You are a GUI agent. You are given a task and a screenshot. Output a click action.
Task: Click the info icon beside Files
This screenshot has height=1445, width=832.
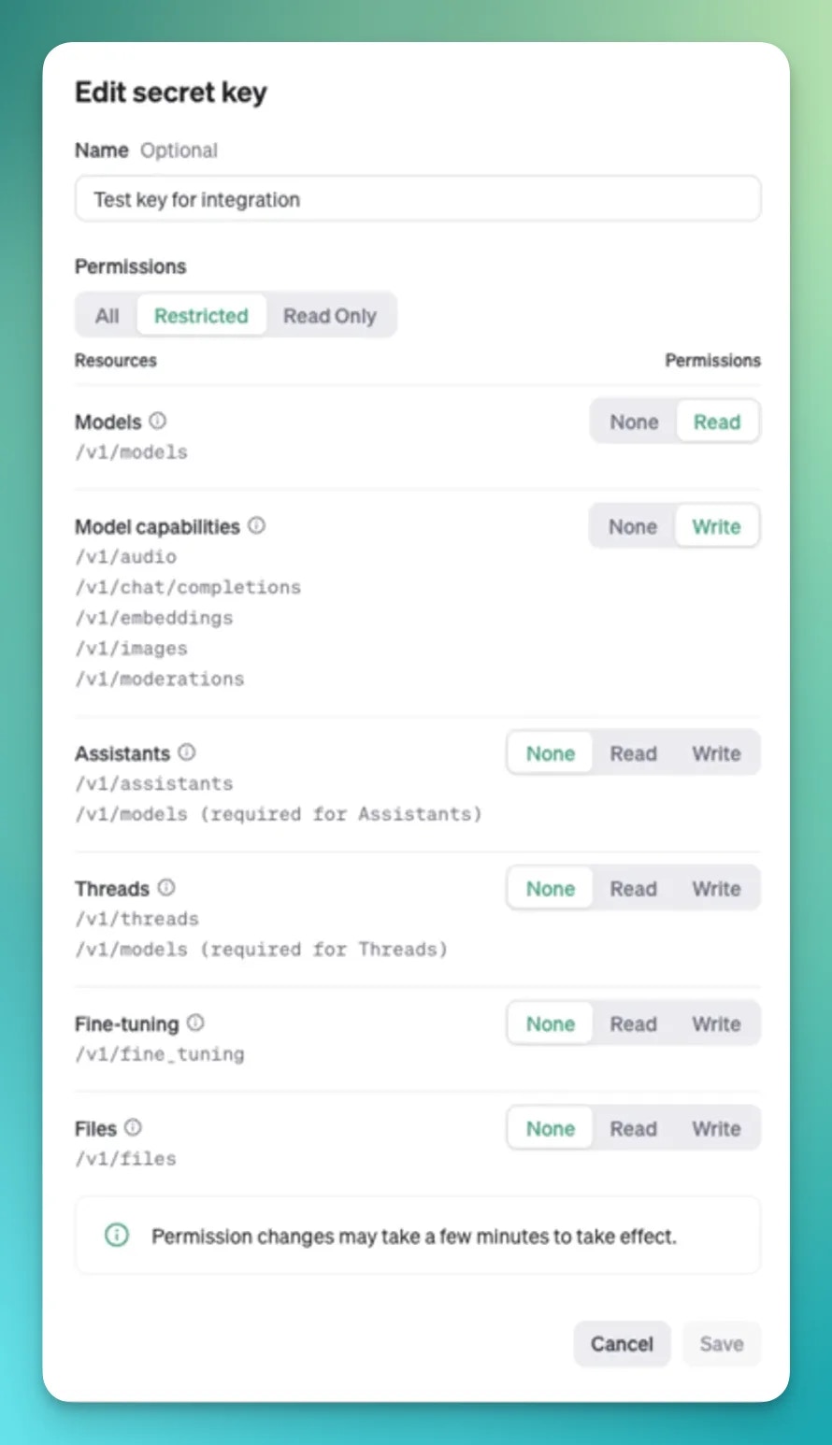click(x=134, y=1127)
